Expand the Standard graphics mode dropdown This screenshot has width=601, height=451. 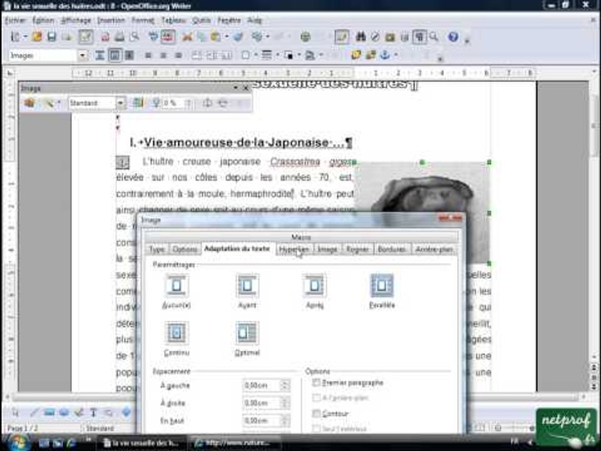120,103
